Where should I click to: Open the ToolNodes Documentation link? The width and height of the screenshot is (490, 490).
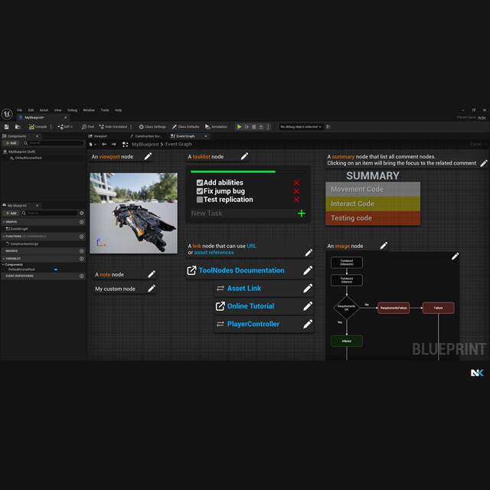coord(241,270)
